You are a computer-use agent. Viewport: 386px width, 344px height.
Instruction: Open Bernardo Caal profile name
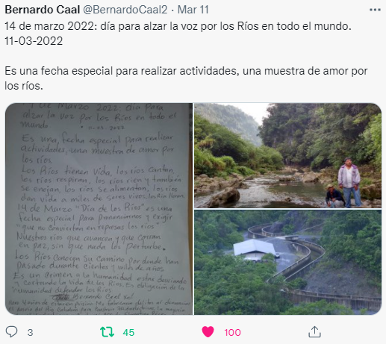(43, 10)
